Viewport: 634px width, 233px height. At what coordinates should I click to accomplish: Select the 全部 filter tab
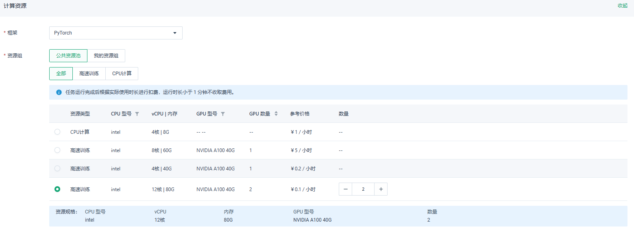click(61, 74)
